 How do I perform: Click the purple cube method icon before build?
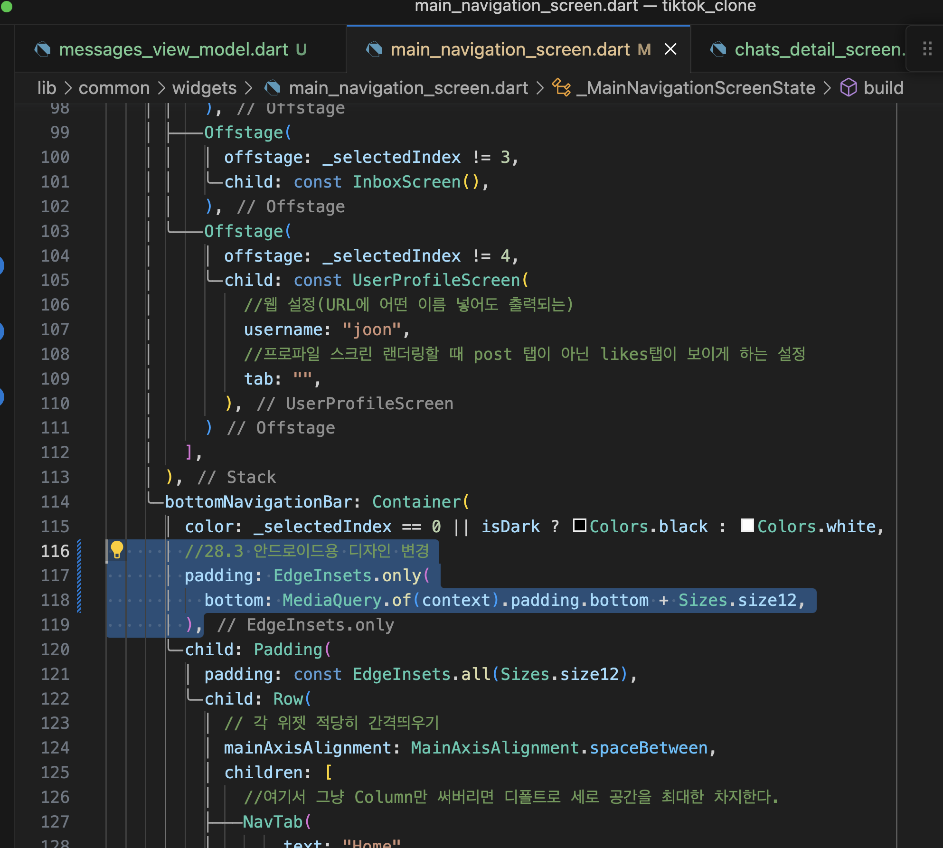(x=849, y=88)
